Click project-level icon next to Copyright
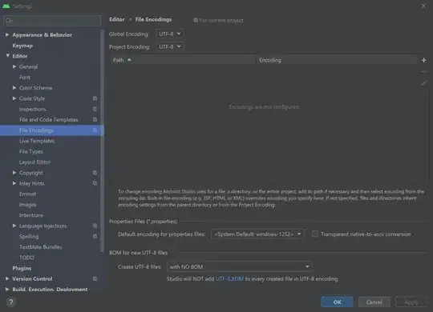The height and width of the screenshot is (312, 433). pyautogui.click(x=95, y=173)
